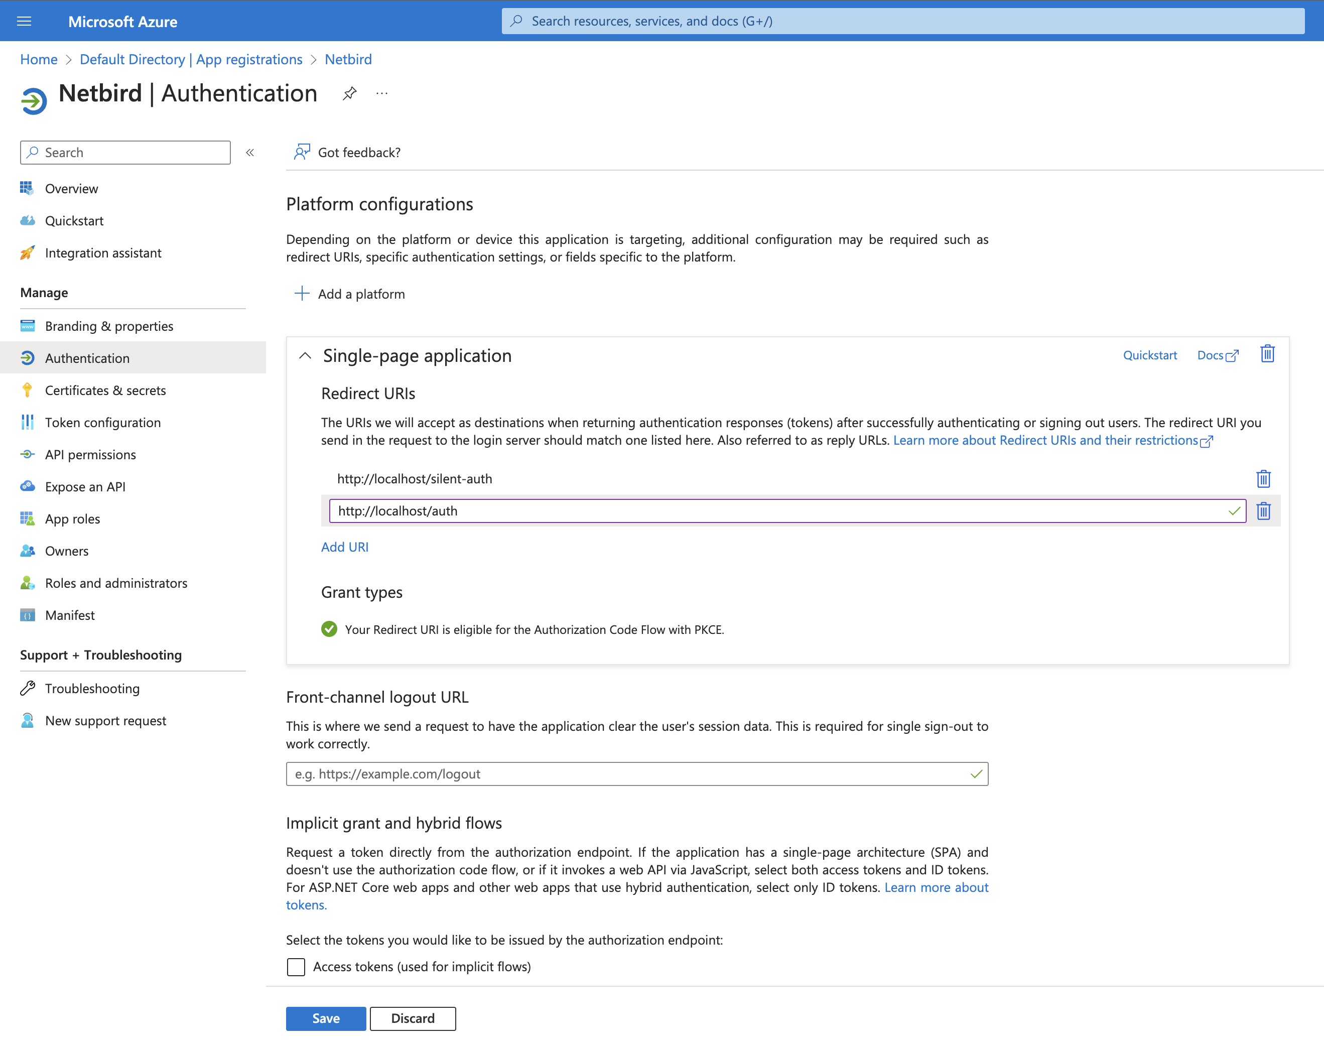Discard the pending changes
This screenshot has width=1324, height=1051.
(412, 1018)
